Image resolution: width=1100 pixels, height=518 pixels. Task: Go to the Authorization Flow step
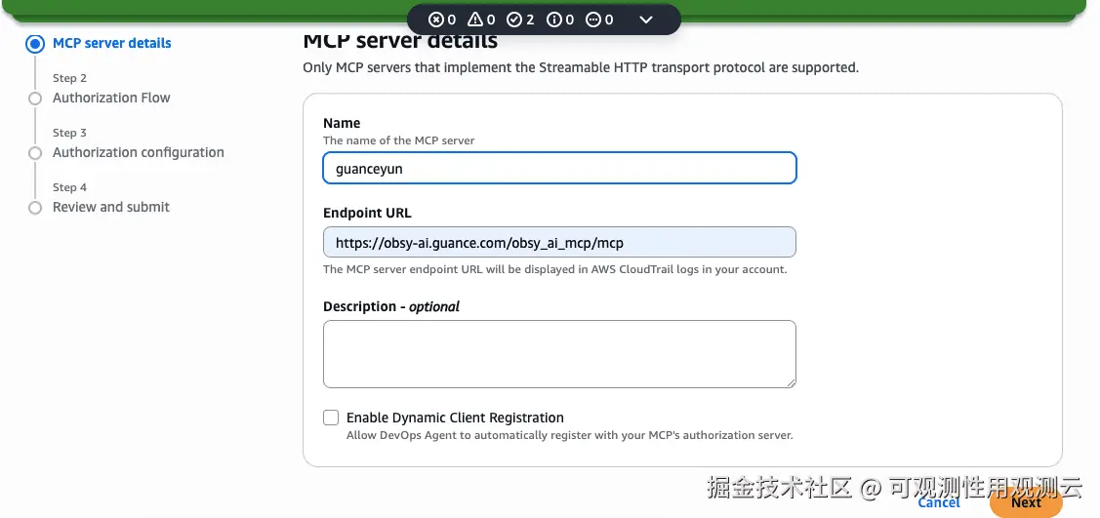(111, 98)
